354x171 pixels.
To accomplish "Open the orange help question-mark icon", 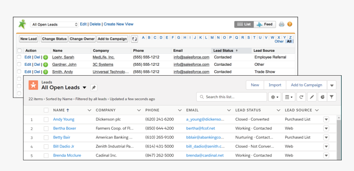I will click(x=290, y=24).
